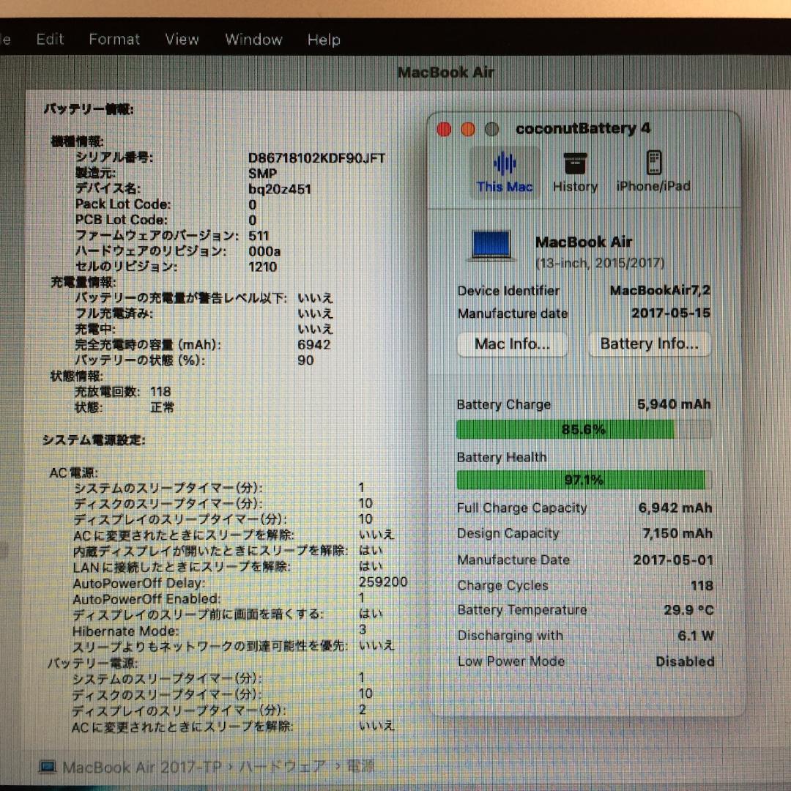This screenshot has height=791, width=791.
Task: Open the Help menu
Action: click(324, 40)
